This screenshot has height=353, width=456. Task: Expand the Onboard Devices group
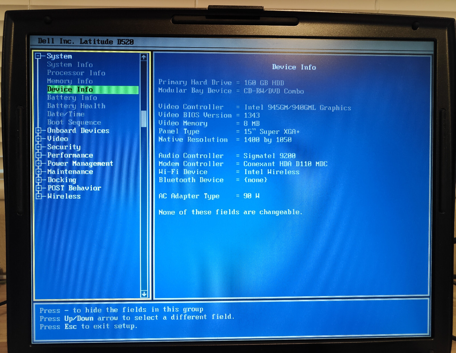click(x=38, y=131)
